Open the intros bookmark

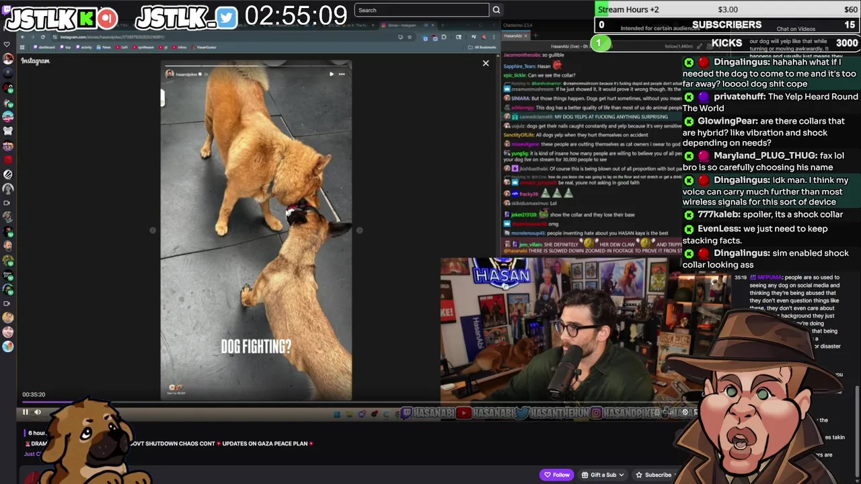[180, 47]
